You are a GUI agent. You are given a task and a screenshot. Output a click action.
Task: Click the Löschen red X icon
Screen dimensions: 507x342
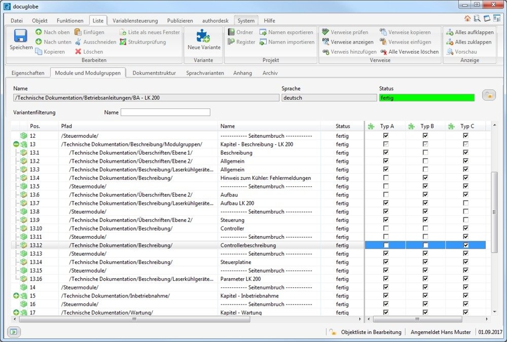[78, 52]
